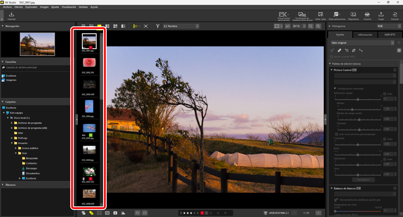Click the Imprimir printer icon
The height and width of the screenshot is (217, 403).
(367, 16)
